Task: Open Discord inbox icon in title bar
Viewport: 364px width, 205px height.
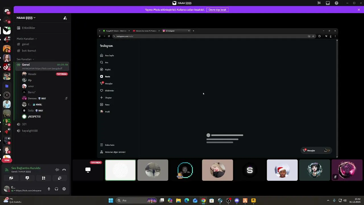Action: coord(328,3)
